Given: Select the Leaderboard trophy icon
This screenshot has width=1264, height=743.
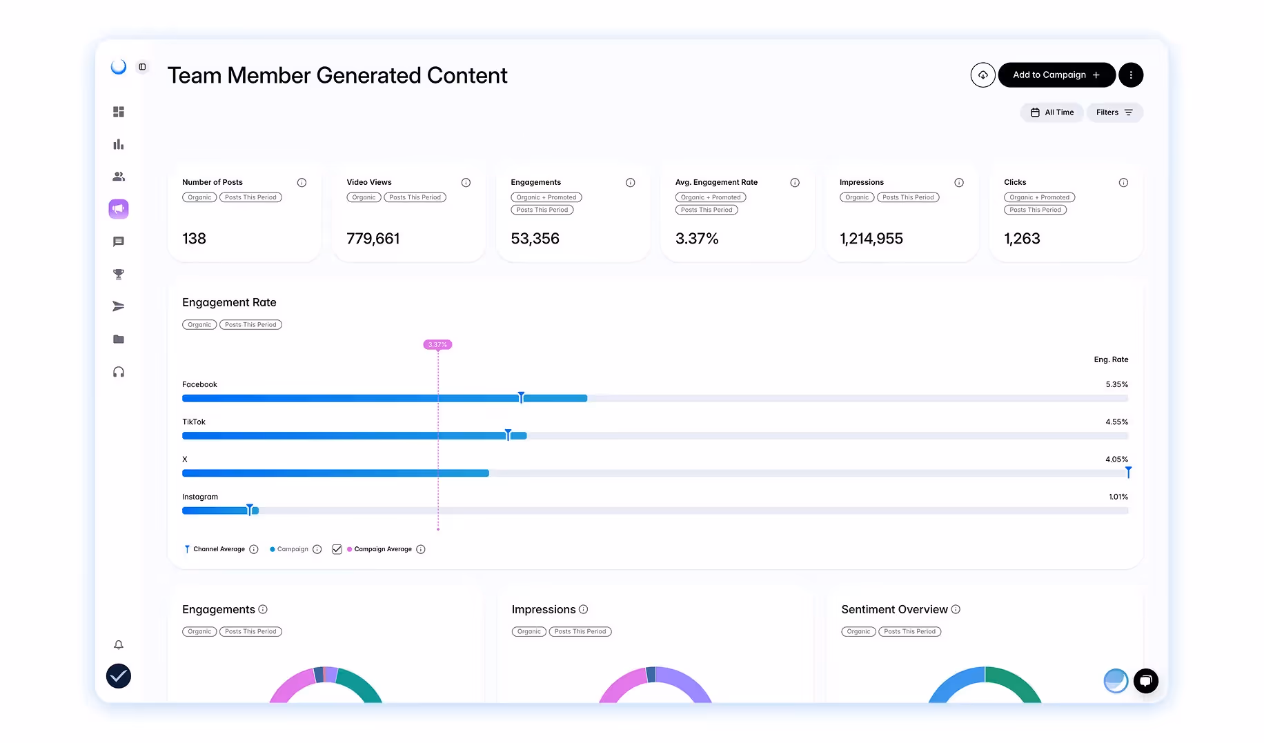Looking at the screenshot, I should point(118,273).
